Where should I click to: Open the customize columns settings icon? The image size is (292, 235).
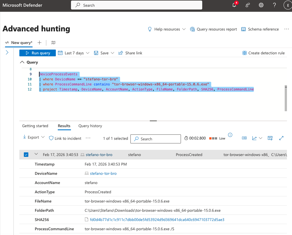270,138
